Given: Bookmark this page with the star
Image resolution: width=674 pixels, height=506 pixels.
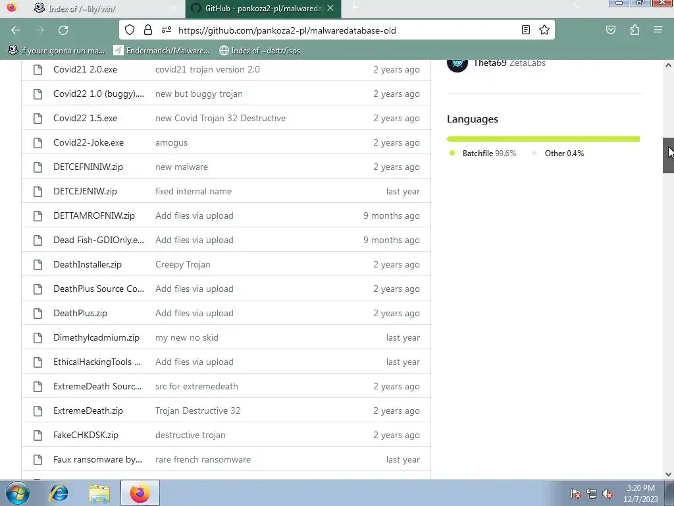Looking at the screenshot, I should (x=544, y=30).
